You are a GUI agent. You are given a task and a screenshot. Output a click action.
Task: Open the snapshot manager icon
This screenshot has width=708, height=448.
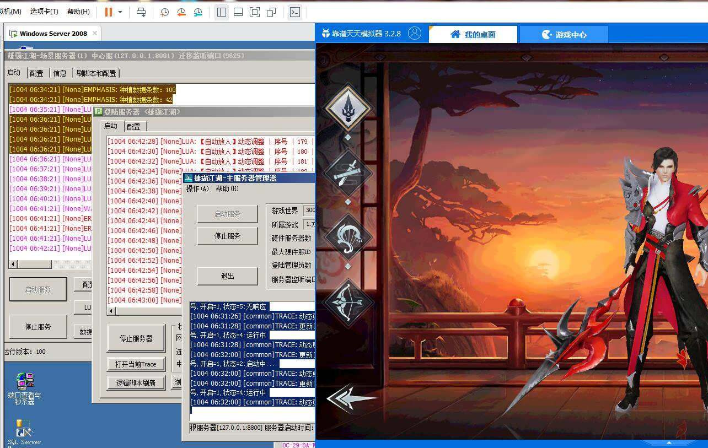pyautogui.click(x=197, y=12)
